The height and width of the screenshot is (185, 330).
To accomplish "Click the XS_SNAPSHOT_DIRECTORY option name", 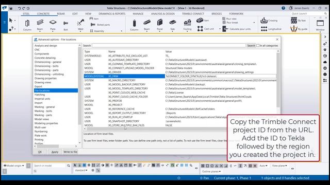I will [124, 121].
